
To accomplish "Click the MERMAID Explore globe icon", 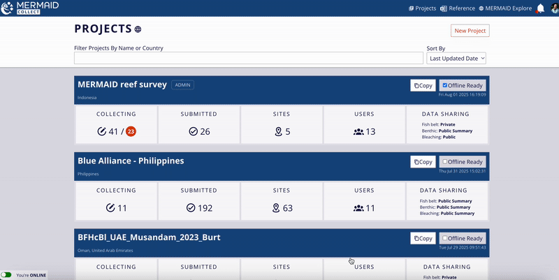I will click(x=481, y=8).
